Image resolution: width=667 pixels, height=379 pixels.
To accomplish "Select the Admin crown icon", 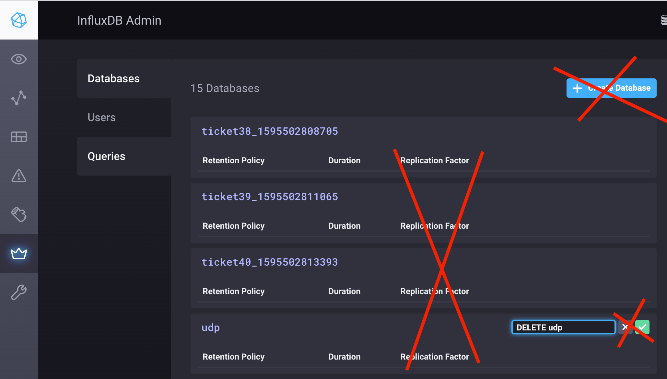I will pyautogui.click(x=19, y=254).
